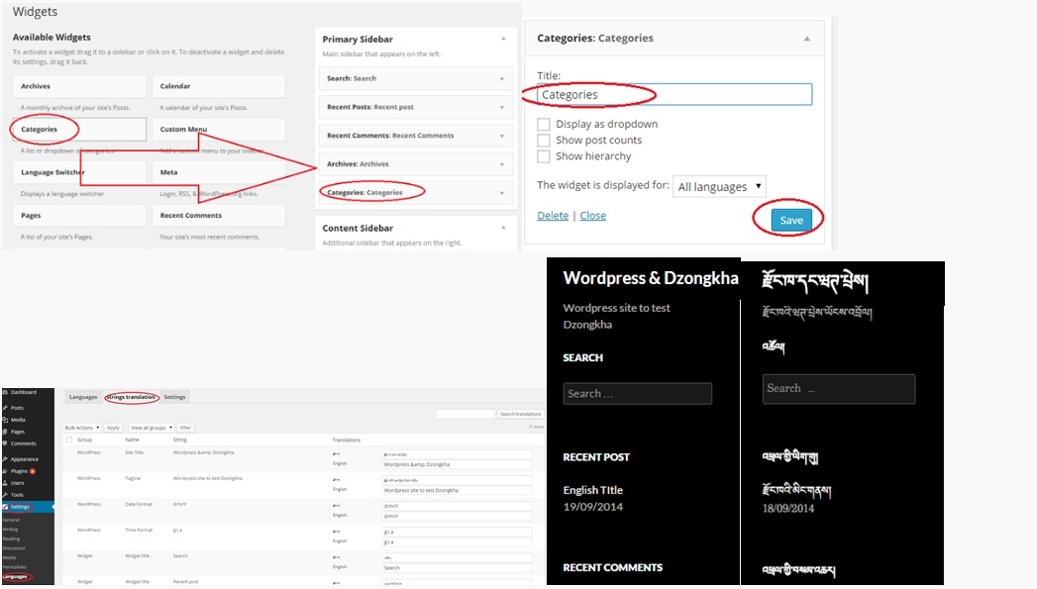Switch to the Strings translation tab

132,397
